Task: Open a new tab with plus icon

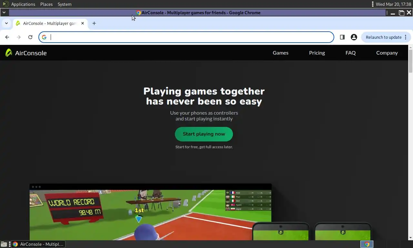Action: tap(94, 23)
